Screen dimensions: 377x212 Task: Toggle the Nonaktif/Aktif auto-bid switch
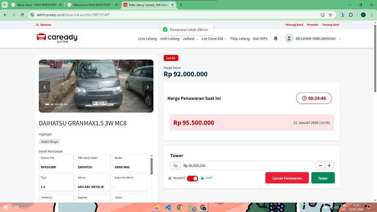pyautogui.click(x=192, y=178)
